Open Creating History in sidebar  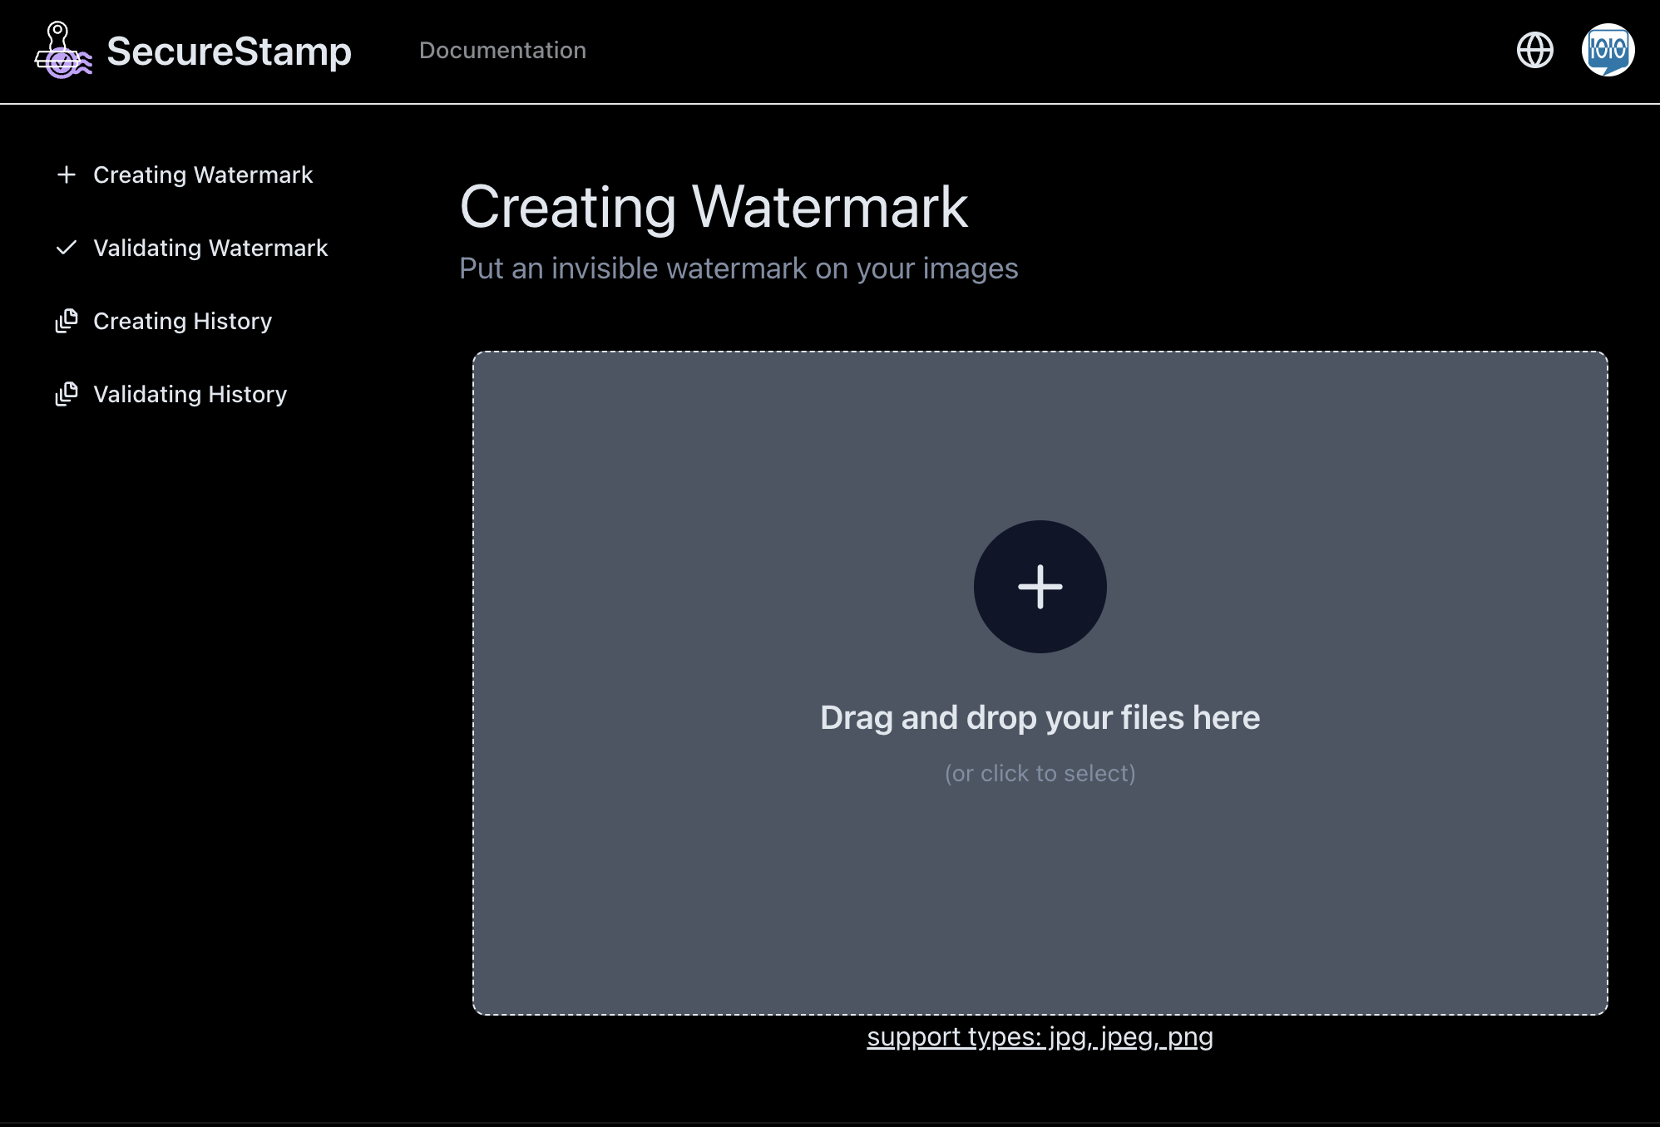(x=183, y=321)
